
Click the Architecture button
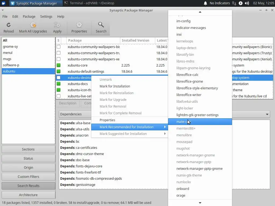click(28, 195)
